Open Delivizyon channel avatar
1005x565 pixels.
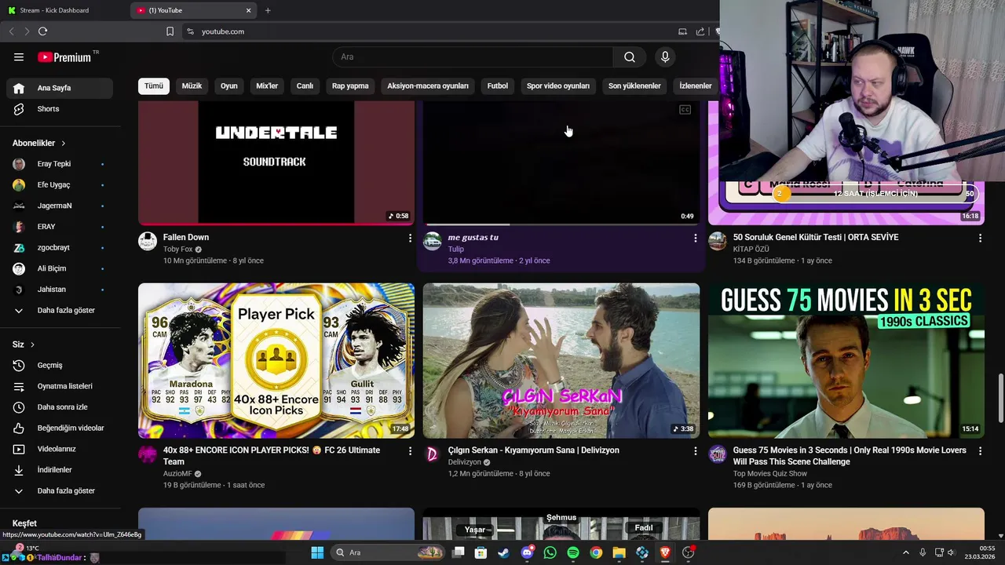pyautogui.click(x=432, y=454)
